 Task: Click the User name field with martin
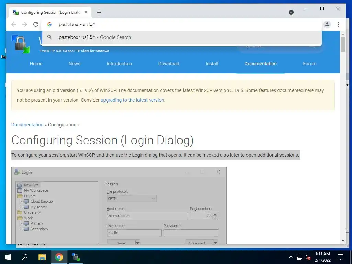tap(134, 233)
